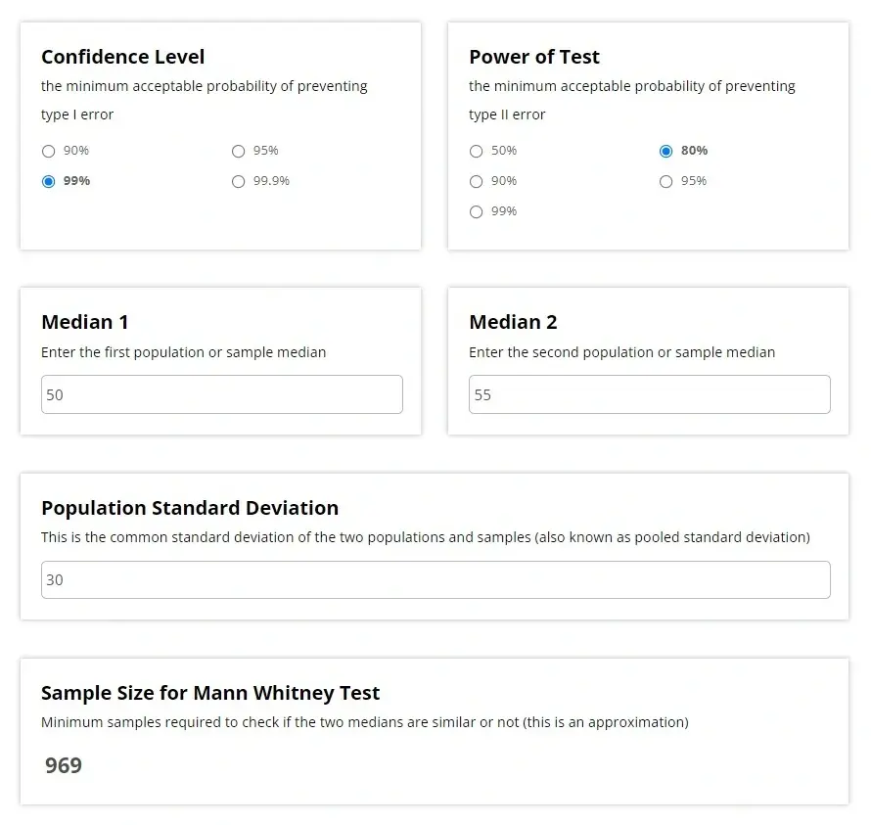Click the Median 1 heading
The image size is (871, 825).
[x=85, y=322]
